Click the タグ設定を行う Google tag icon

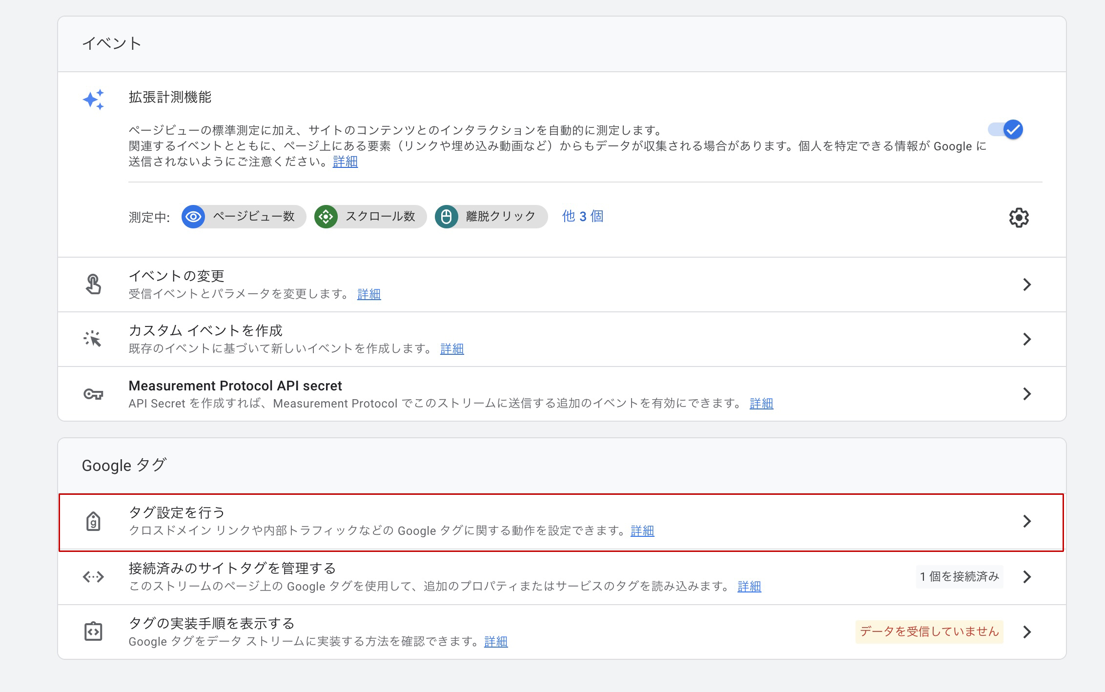click(93, 521)
